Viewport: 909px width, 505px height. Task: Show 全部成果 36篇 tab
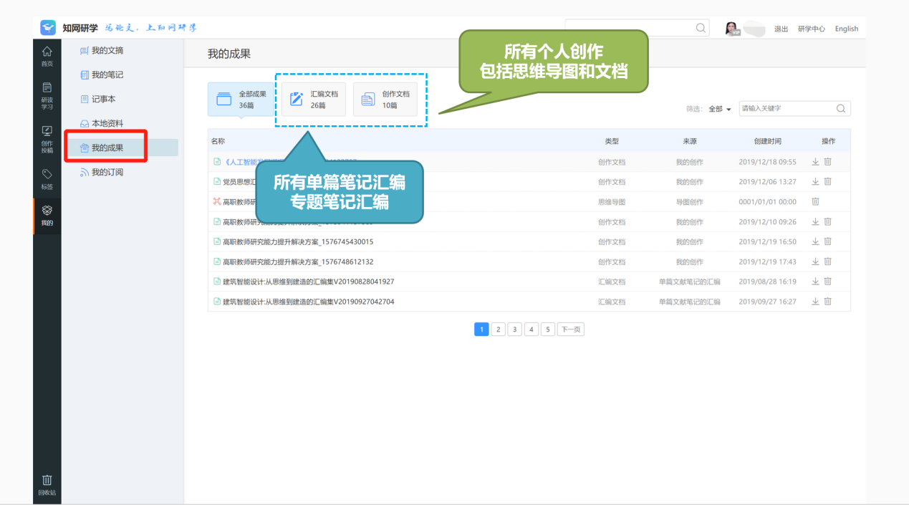(x=241, y=99)
